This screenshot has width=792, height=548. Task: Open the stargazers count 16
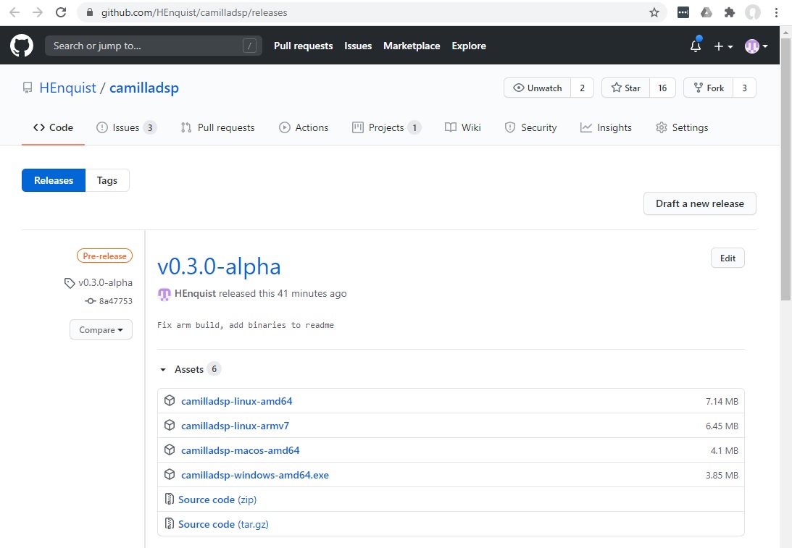[662, 88]
